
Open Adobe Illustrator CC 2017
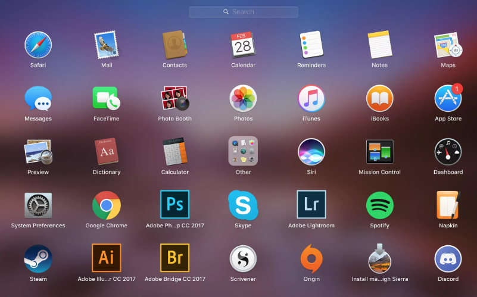click(107, 258)
